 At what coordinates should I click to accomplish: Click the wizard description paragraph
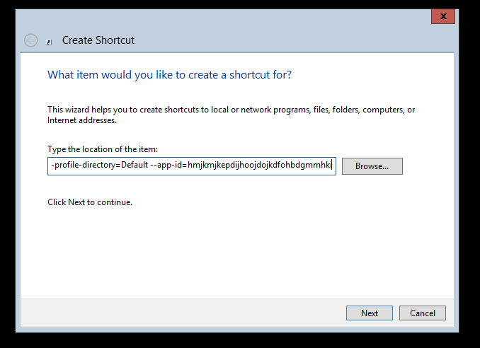(x=231, y=115)
